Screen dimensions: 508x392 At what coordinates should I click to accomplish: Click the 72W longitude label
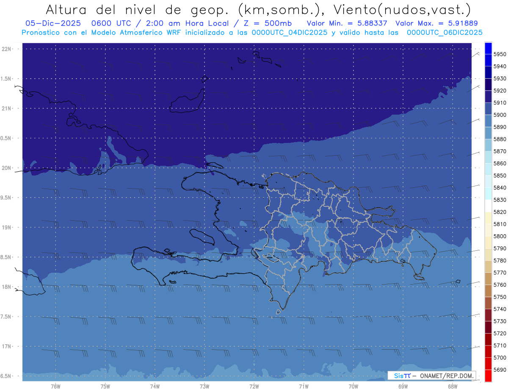coord(254,386)
